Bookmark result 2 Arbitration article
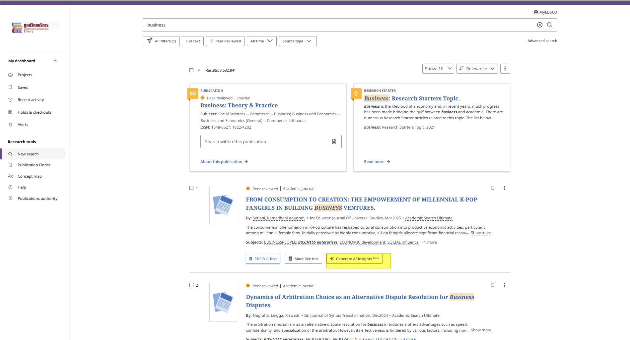Image resolution: width=630 pixels, height=340 pixels. tap(493, 285)
